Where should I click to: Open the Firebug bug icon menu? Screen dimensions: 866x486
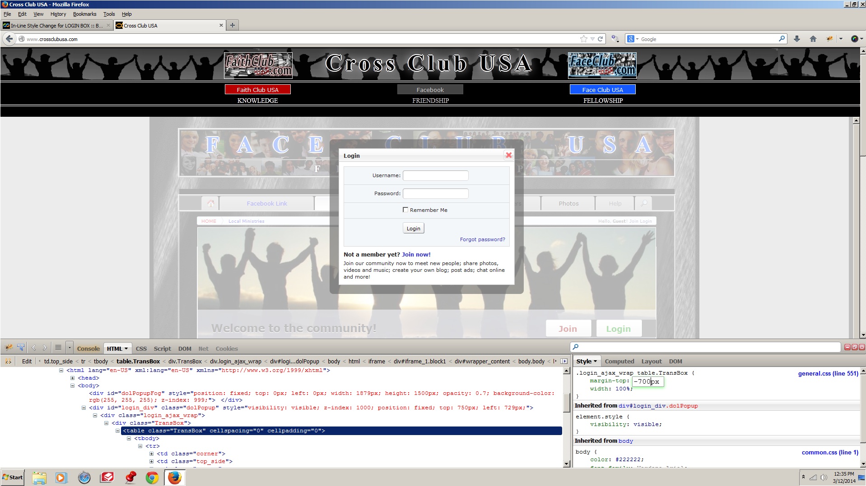(x=9, y=348)
